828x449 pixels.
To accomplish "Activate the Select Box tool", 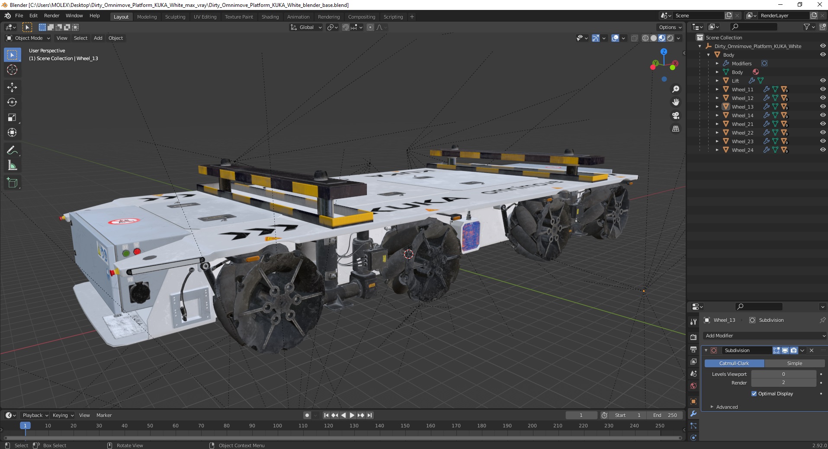I will point(12,55).
